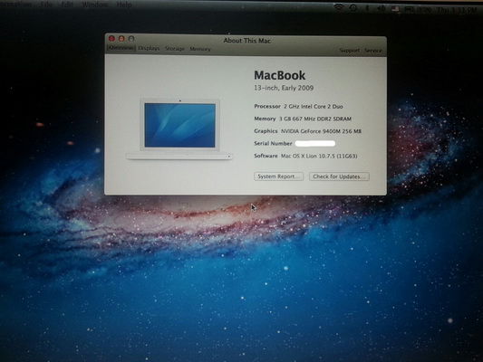483x362 pixels.
Task: Open the Service link
Action: (x=372, y=50)
